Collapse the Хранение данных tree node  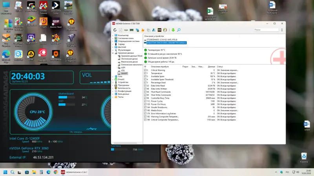pyautogui.click(x=113, y=53)
